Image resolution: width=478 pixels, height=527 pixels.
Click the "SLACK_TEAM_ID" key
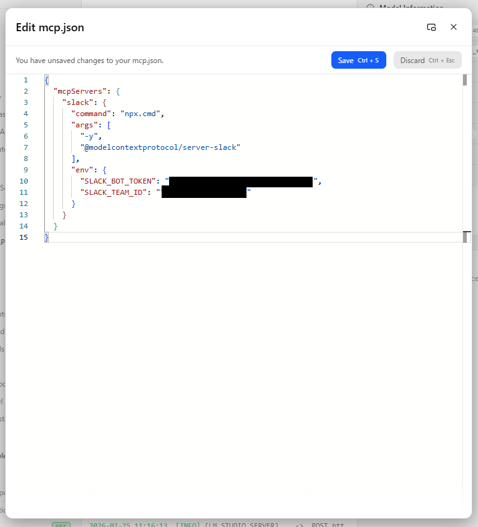click(114, 192)
